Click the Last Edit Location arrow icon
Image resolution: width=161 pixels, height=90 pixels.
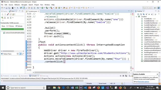click(x=84, y=8)
